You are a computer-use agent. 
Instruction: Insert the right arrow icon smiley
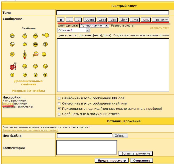(46, 75)
